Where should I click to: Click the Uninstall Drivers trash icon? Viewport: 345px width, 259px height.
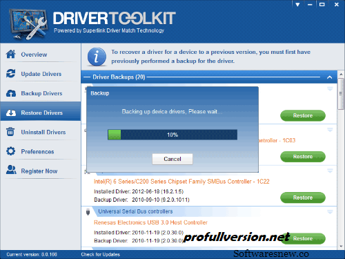[10, 132]
